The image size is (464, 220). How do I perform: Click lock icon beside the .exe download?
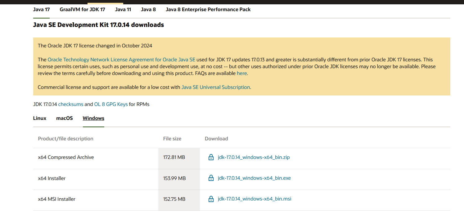click(211, 178)
